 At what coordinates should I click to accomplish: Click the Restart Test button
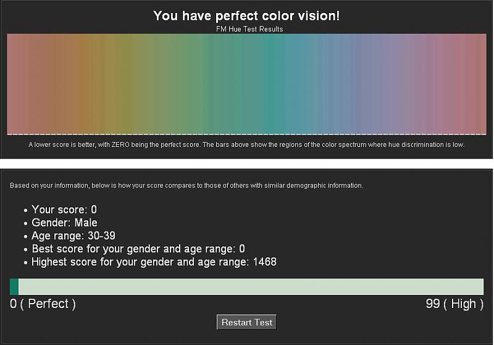click(247, 322)
